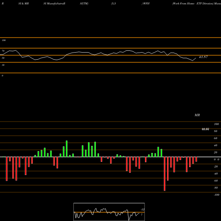Click the MR panel title label
221x221 pixels.
coord(197,115)
